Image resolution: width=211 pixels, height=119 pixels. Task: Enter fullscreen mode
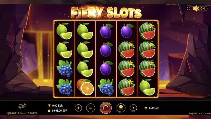click(x=188, y=8)
